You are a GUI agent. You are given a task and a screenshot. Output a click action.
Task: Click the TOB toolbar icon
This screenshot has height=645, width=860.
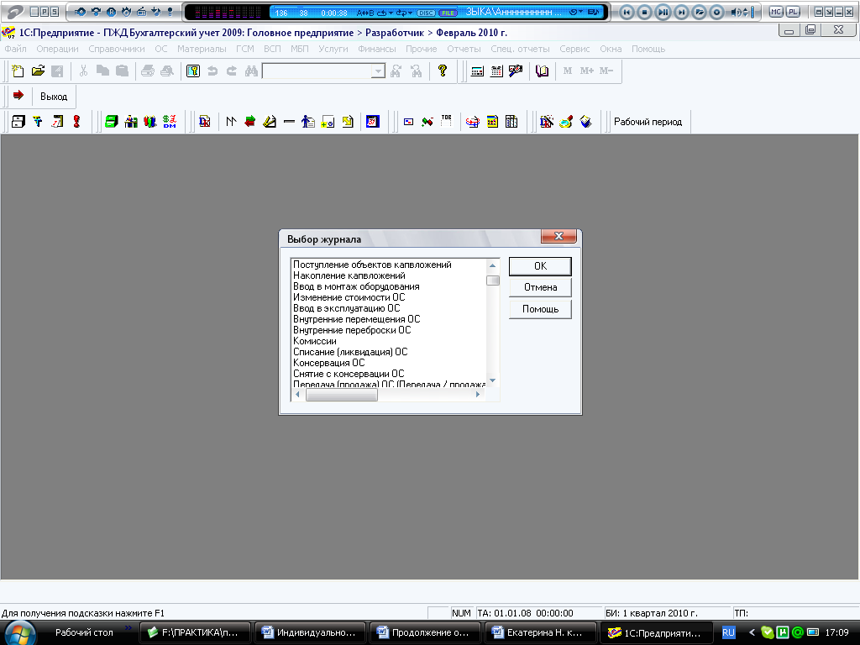click(447, 121)
